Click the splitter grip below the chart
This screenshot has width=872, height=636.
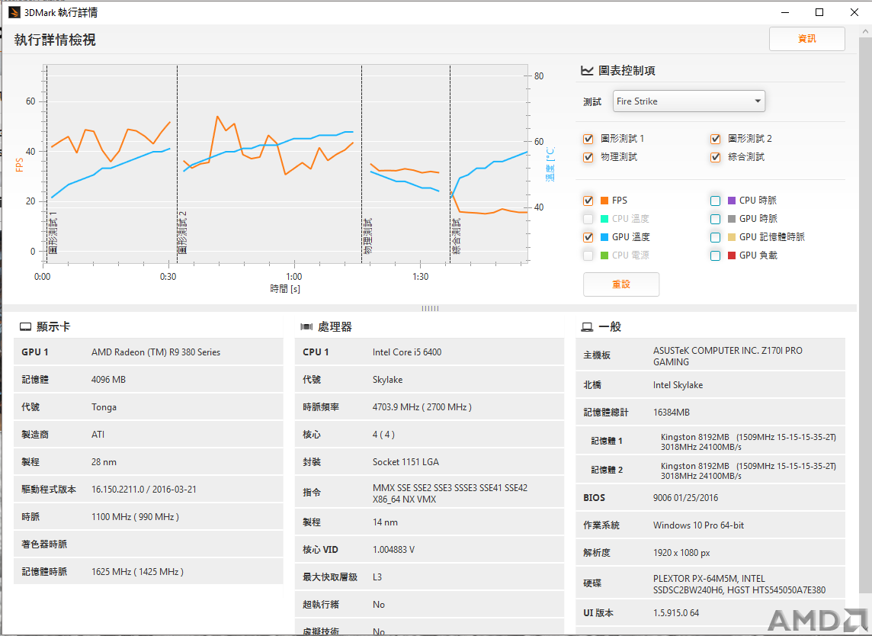coord(430,308)
